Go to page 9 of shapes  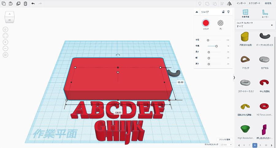pyautogui.click(x=260, y=145)
